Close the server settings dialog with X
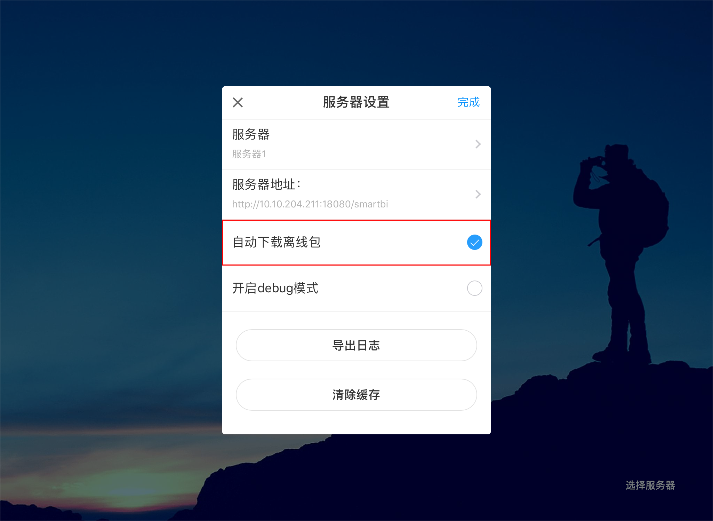Screen dimensions: 713x521 [x=238, y=102]
